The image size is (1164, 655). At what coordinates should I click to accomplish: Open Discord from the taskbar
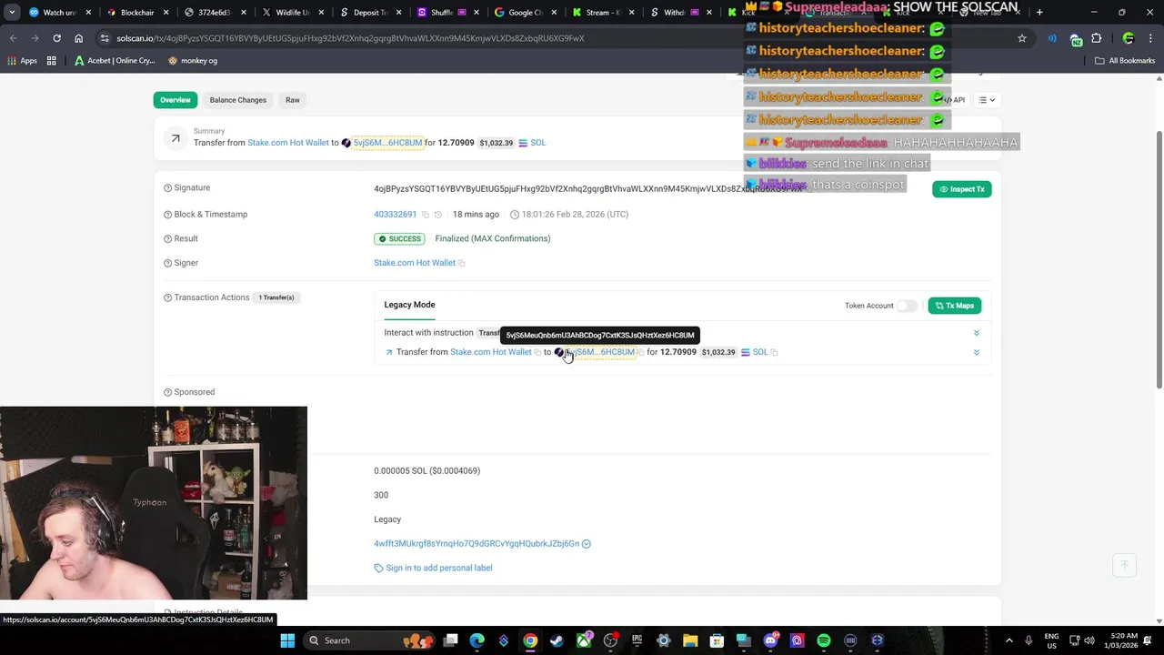(x=770, y=640)
